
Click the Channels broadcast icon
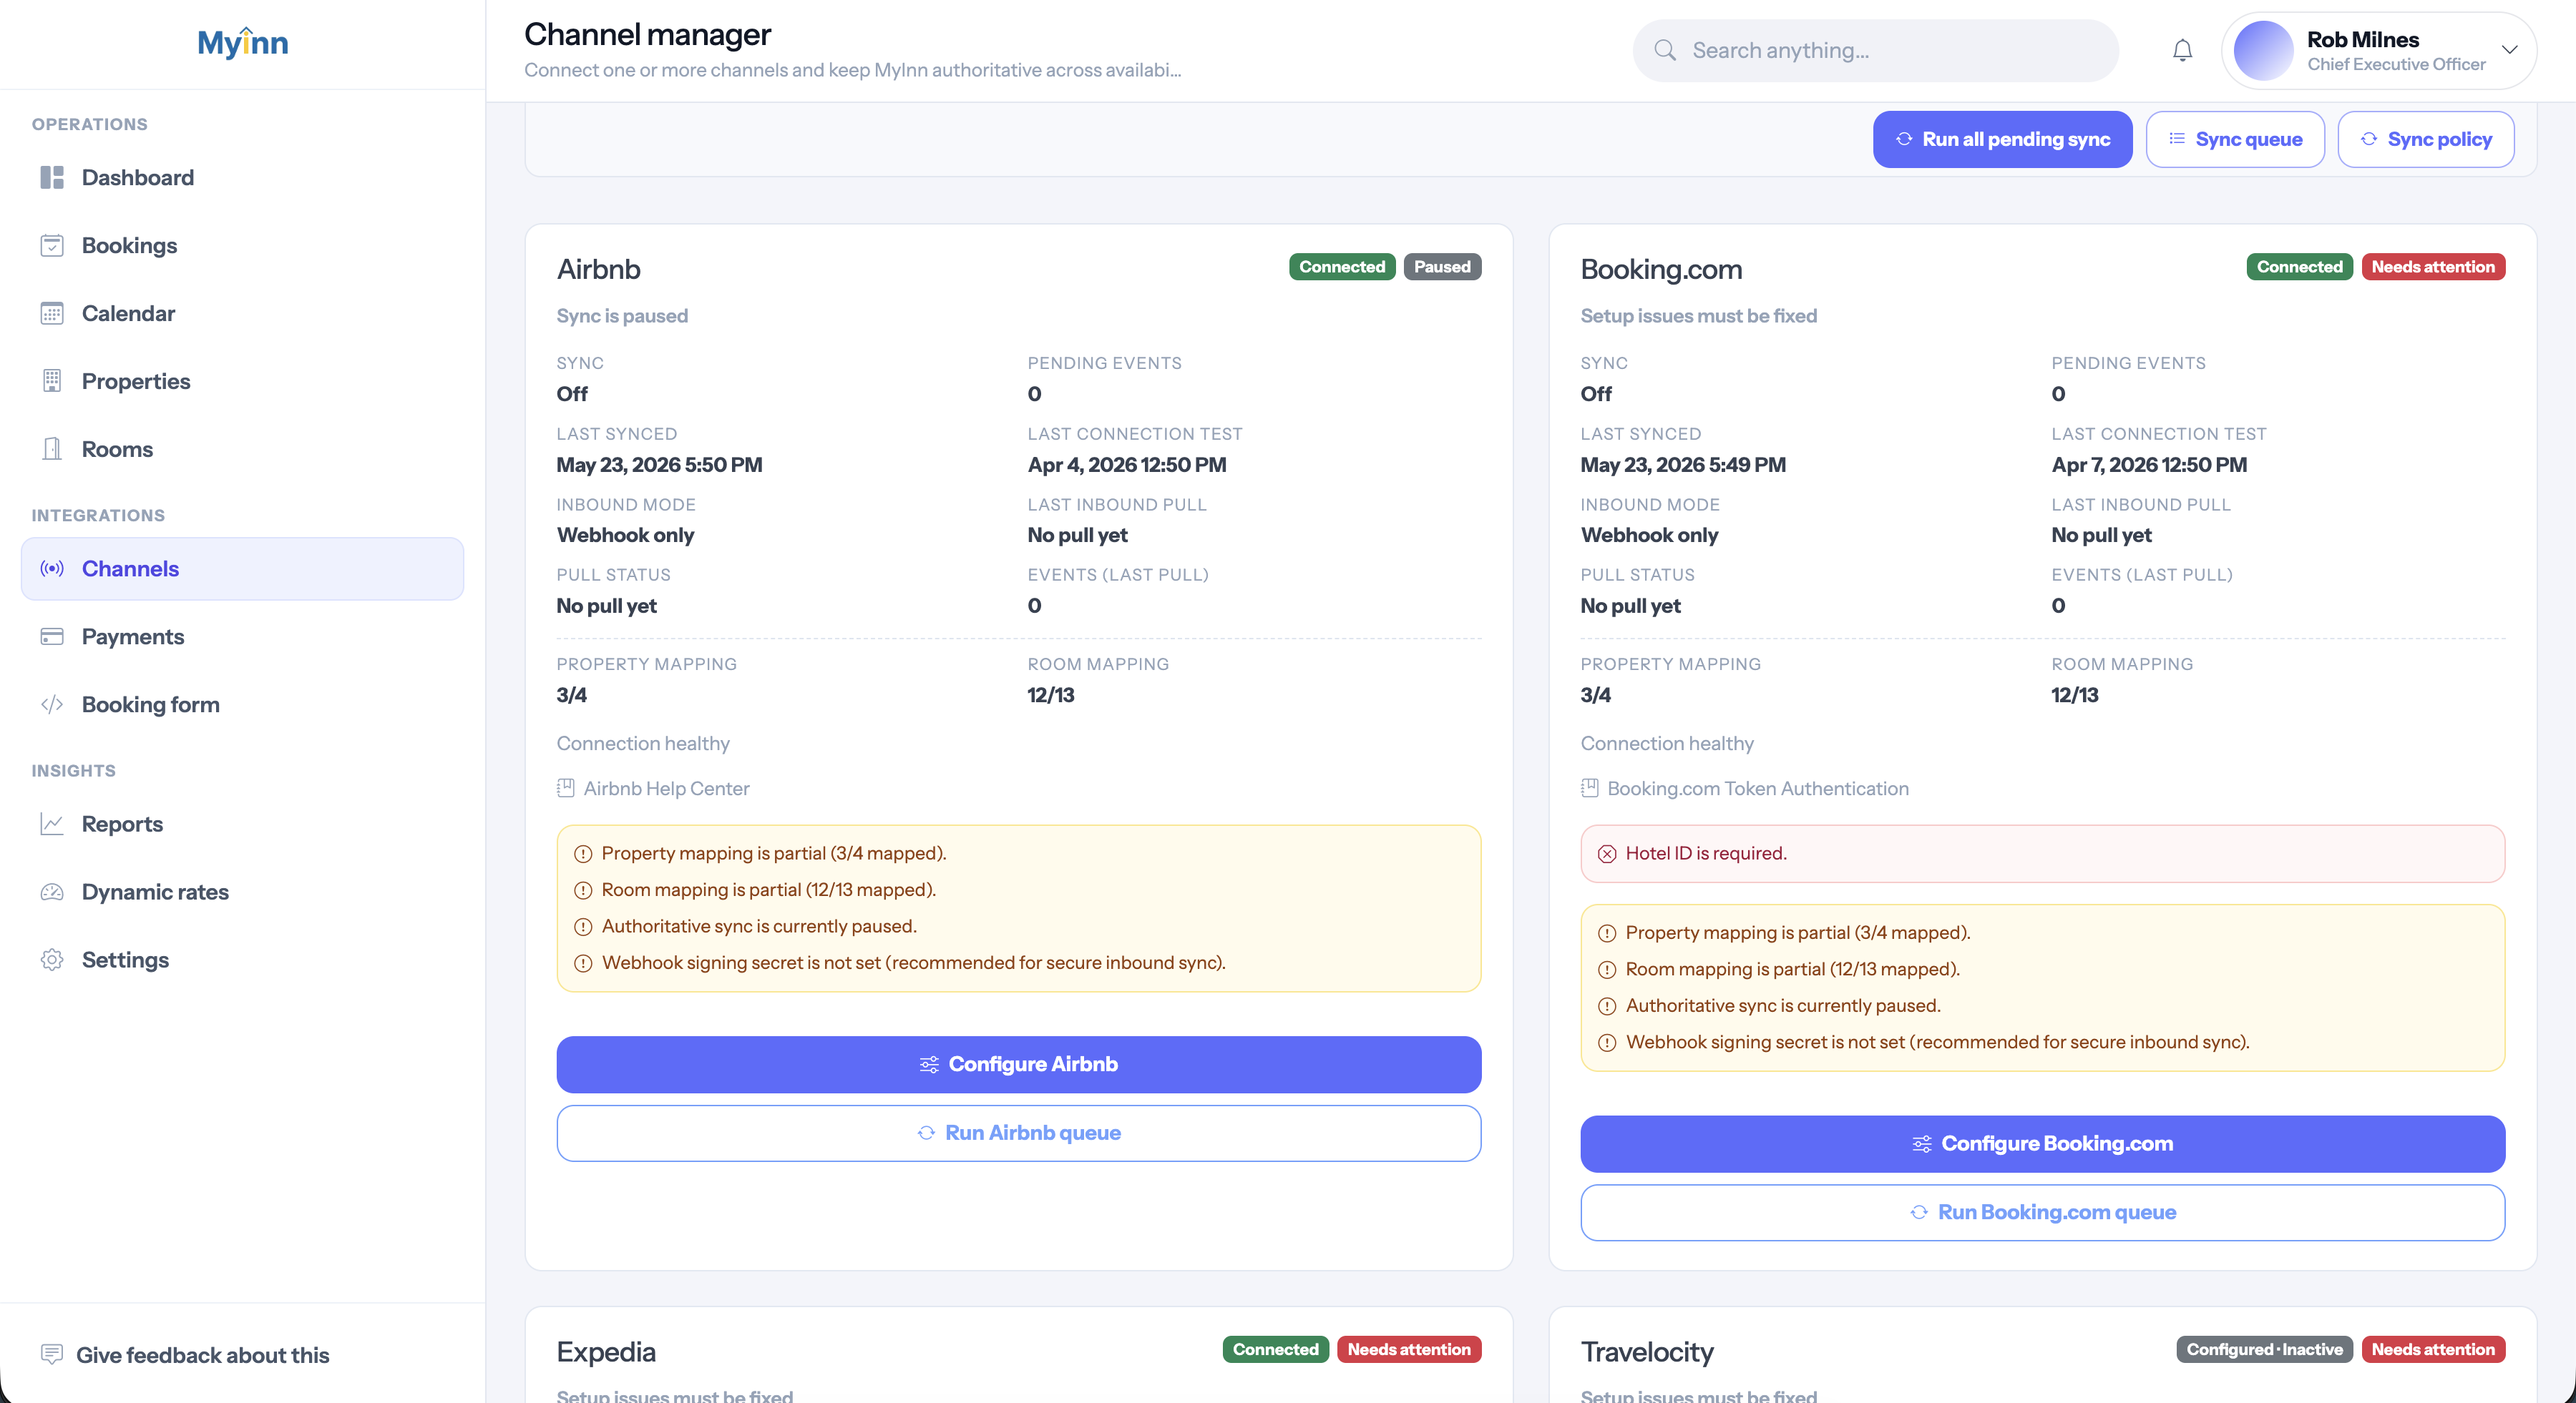(x=52, y=568)
